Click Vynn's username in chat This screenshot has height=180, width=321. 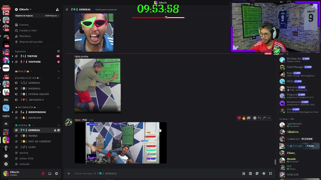click(77, 120)
